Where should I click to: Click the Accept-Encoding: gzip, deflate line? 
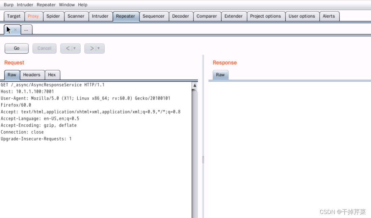pos(38,125)
